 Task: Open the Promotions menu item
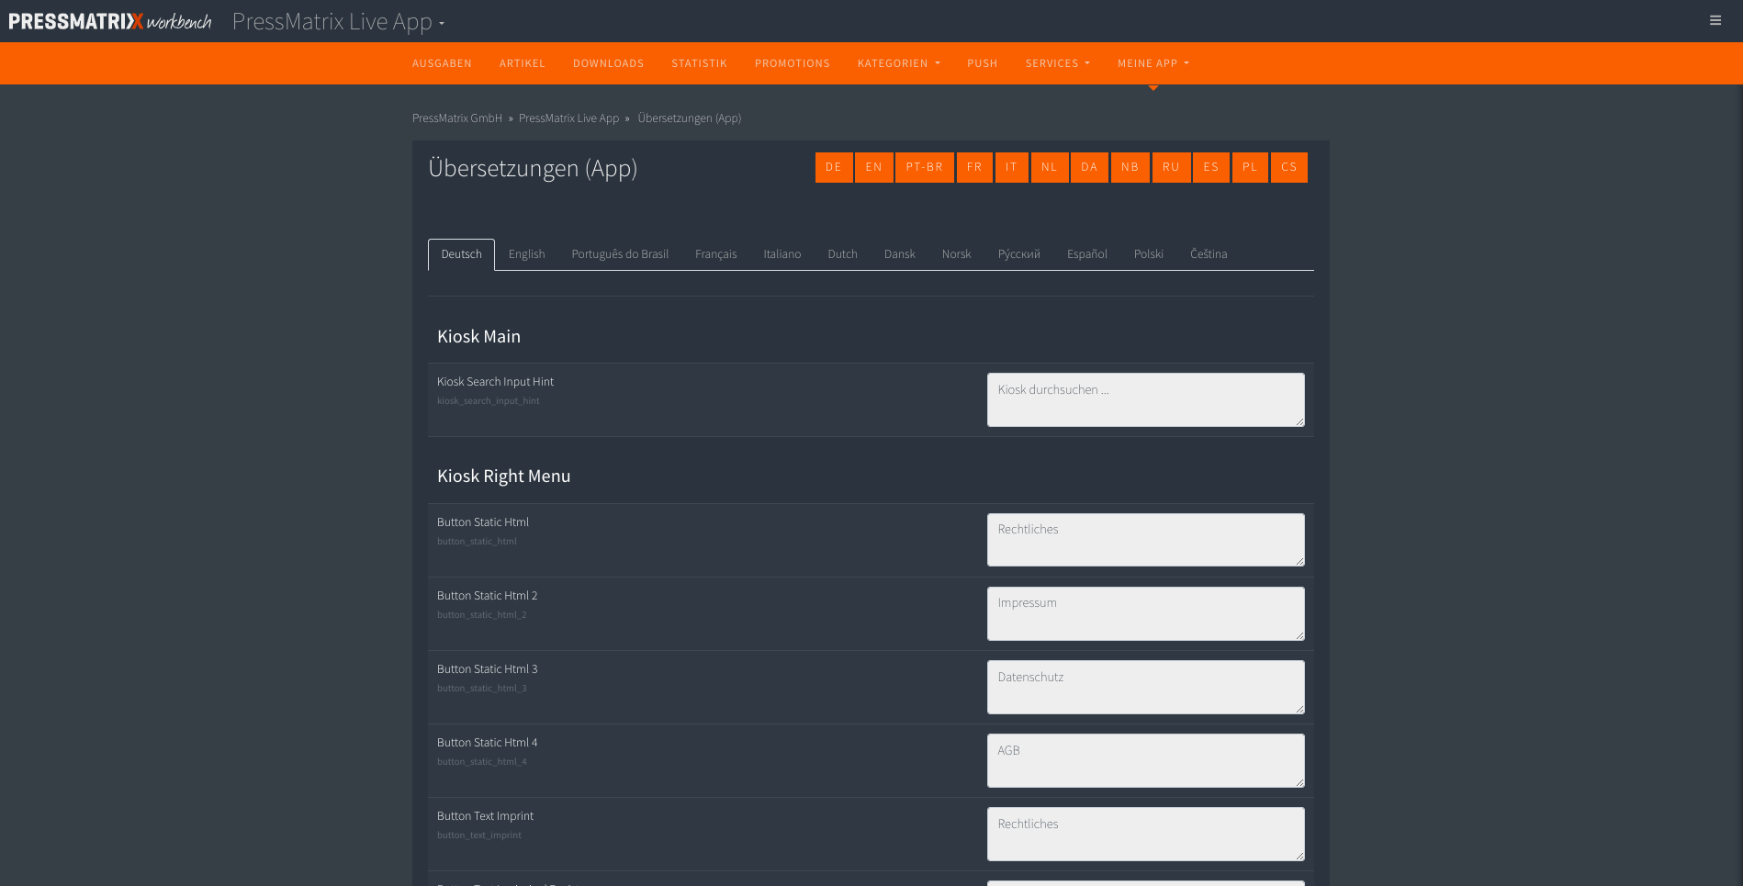793,63
